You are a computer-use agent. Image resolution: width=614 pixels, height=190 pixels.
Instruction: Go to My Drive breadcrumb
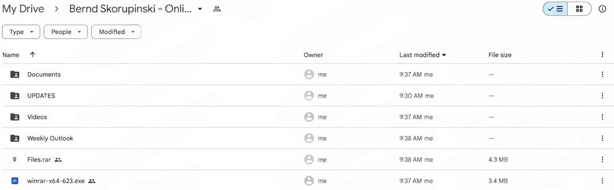click(x=23, y=9)
